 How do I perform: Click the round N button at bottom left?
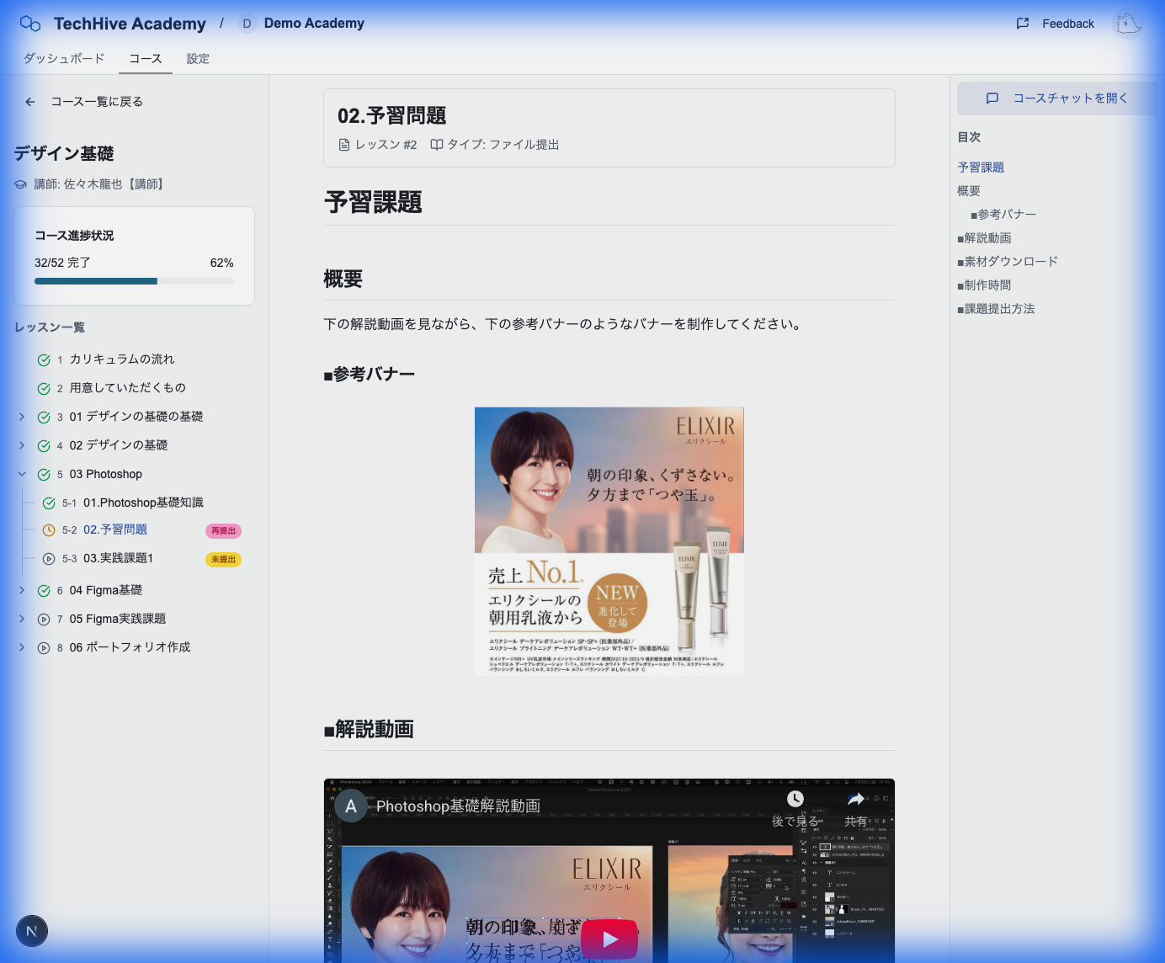click(x=32, y=931)
